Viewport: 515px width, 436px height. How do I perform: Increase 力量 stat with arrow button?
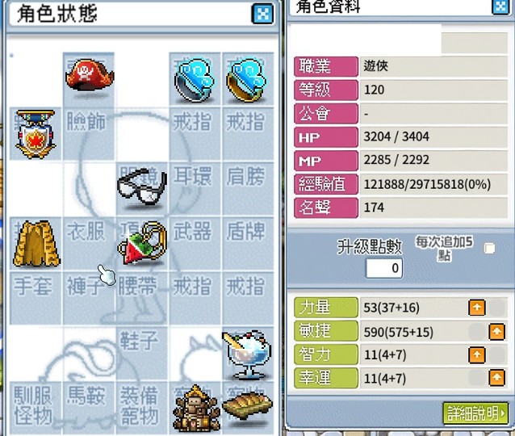pos(477,308)
